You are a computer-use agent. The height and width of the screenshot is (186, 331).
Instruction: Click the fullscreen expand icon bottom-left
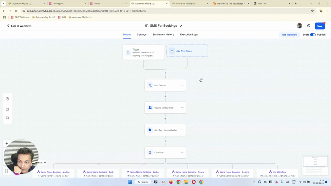point(6,171)
